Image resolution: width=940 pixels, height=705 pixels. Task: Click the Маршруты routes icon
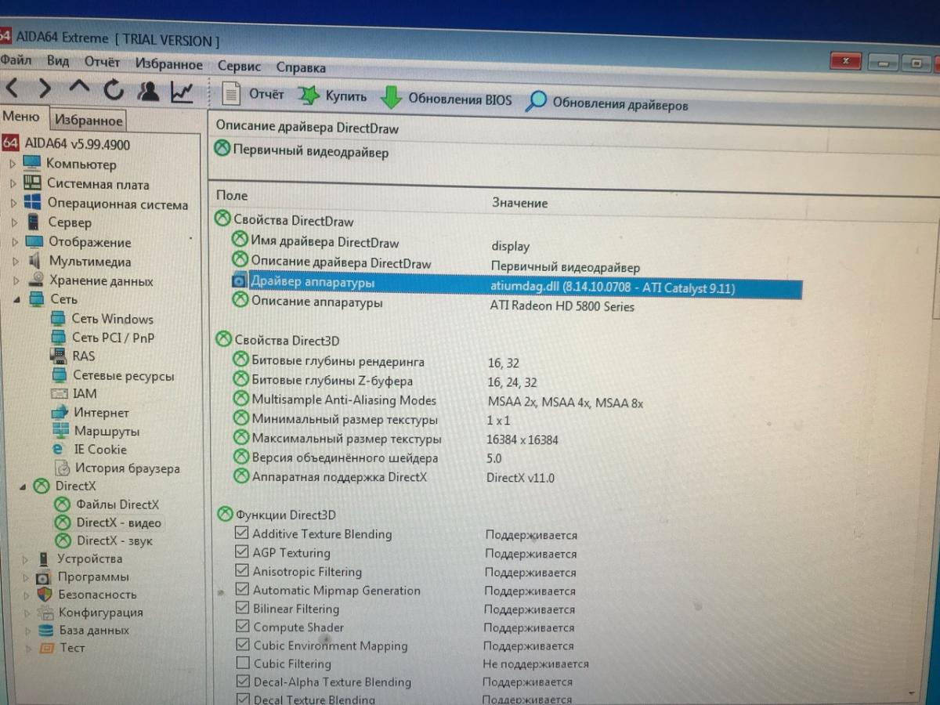[x=60, y=431]
